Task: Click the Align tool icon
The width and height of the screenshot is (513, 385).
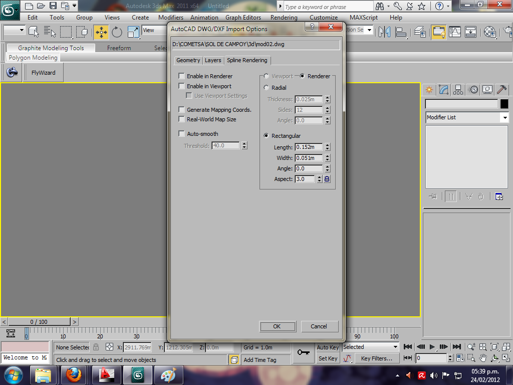Action: point(401,32)
